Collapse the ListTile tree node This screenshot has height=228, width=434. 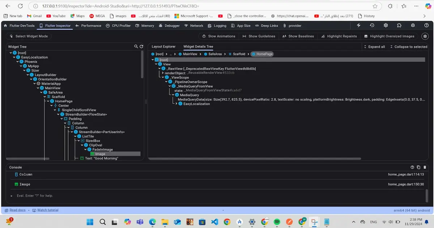75,136
